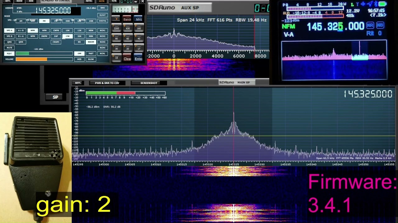
Task: Copy VFO with B > A button
Action: tap(21, 36)
